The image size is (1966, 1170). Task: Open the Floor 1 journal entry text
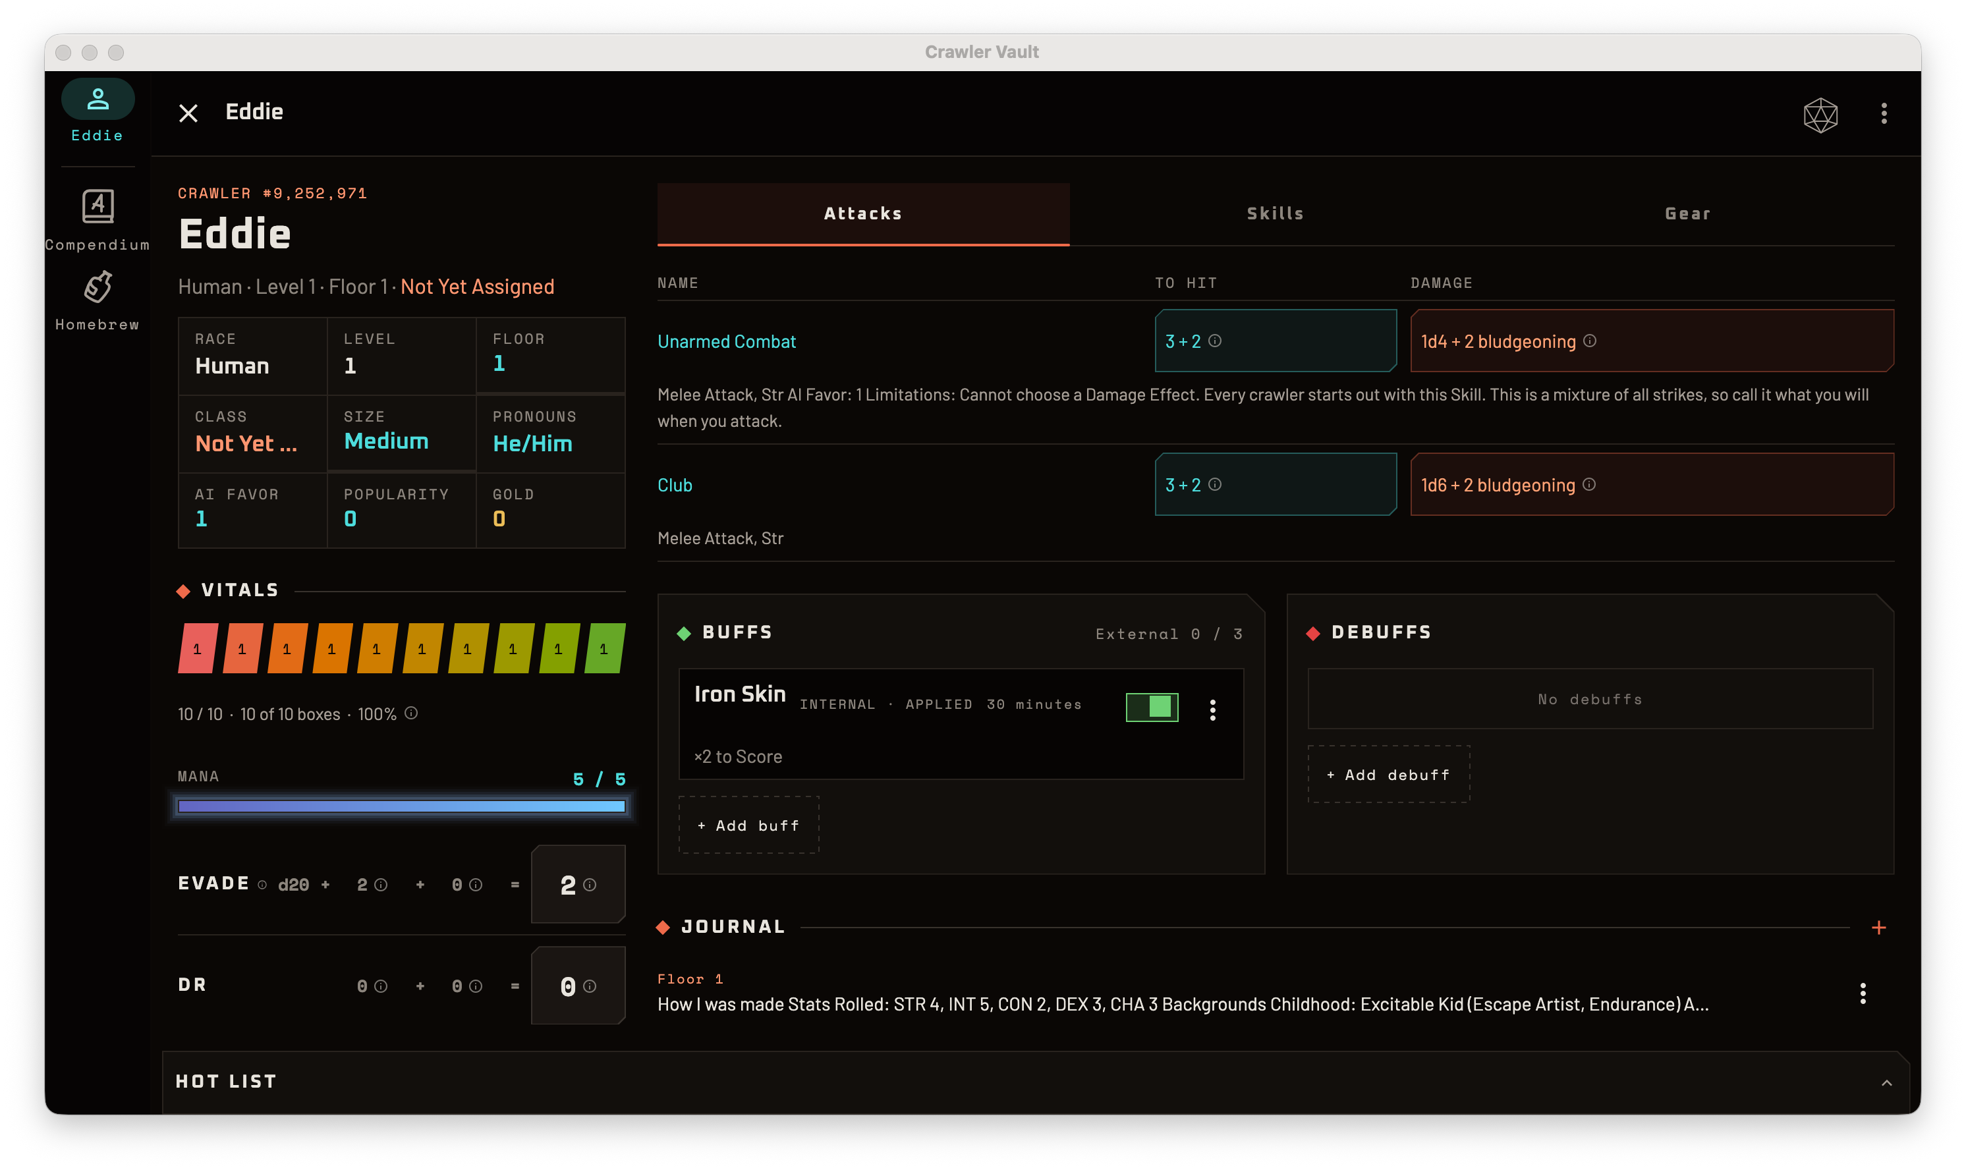(1183, 1003)
